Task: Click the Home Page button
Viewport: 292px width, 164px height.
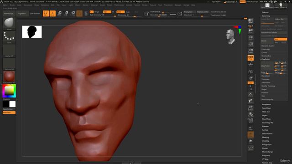Action: click(x=9, y=14)
